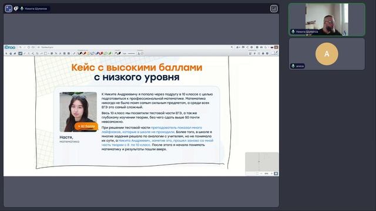Viewport: 376px width, 211px height.
Task: Click the current black stroke style preview
Action: [x=117, y=53]
